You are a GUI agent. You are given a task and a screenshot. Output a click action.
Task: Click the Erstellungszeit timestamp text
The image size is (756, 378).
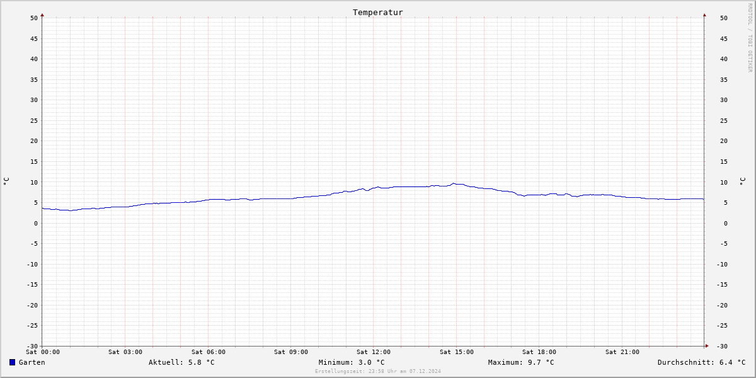point(378,371)
